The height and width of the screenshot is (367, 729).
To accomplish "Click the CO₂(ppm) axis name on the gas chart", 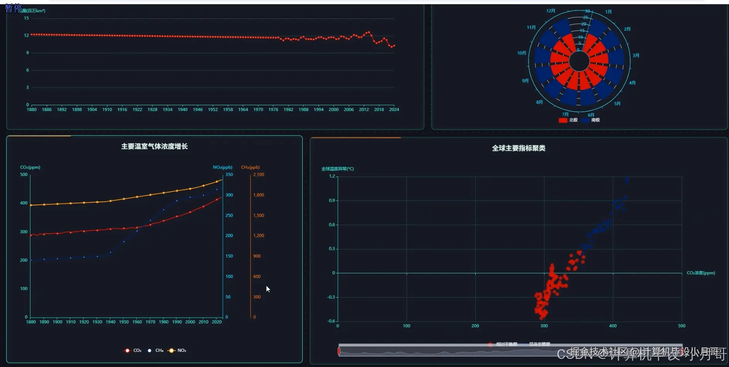I will click(x=30, y=167).
